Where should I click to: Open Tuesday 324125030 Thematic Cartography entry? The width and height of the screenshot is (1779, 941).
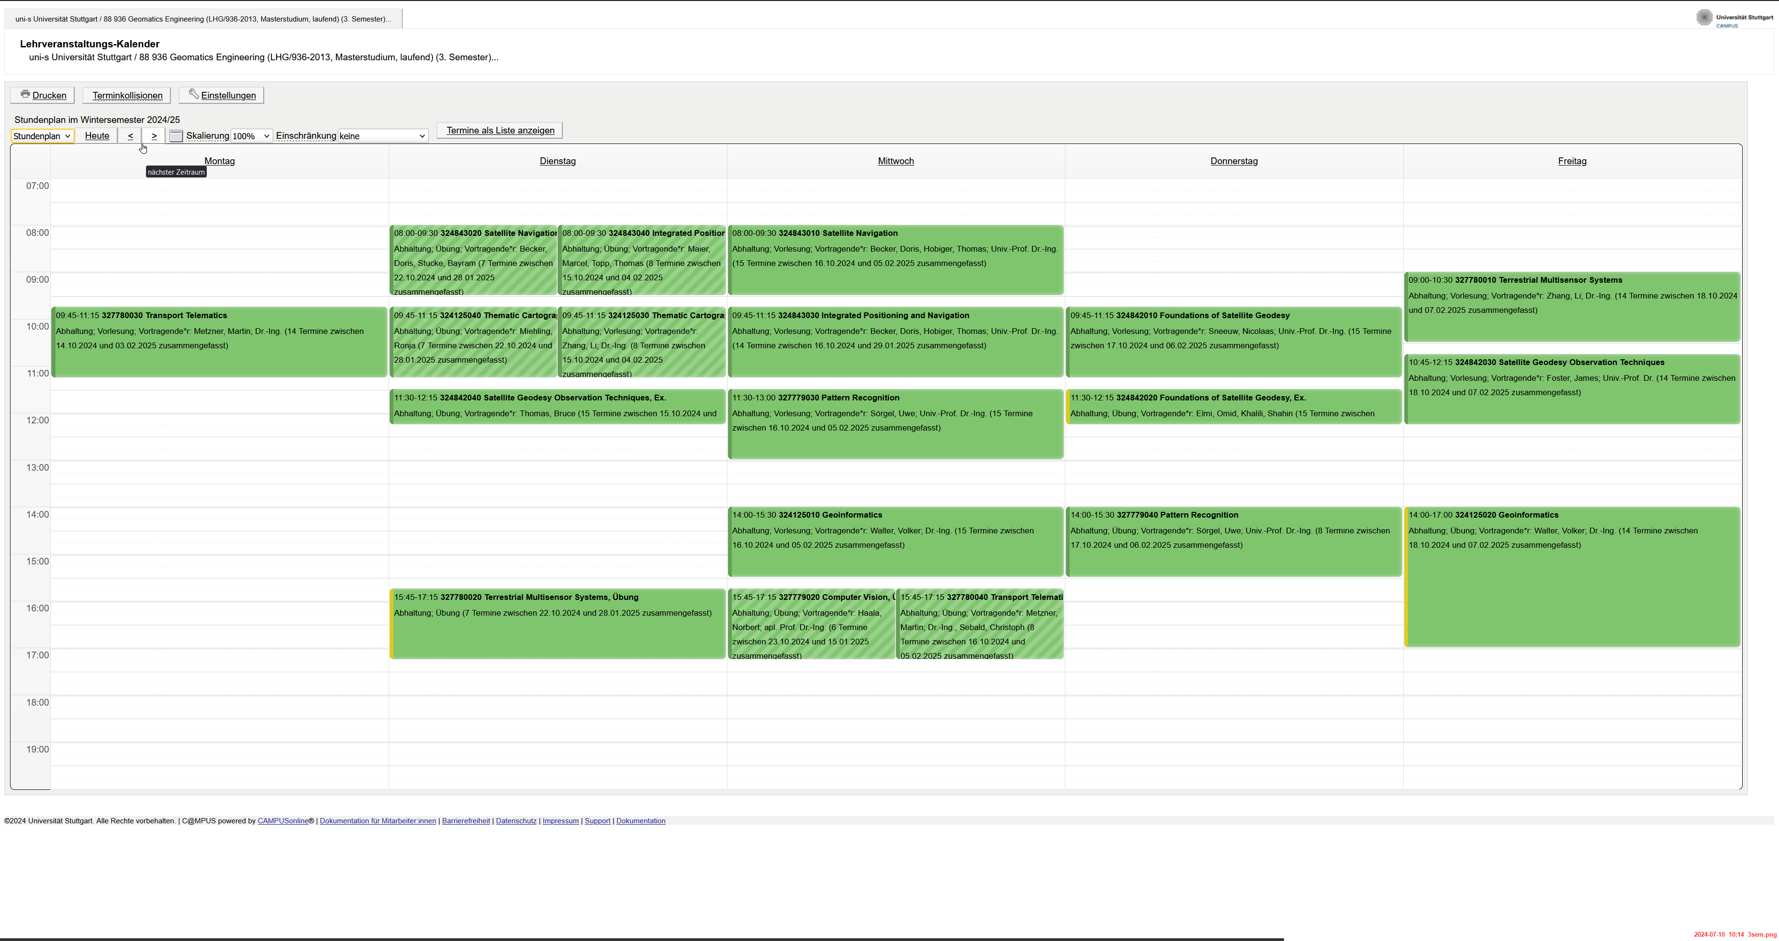pyautogui.click(x=641, y=342)
